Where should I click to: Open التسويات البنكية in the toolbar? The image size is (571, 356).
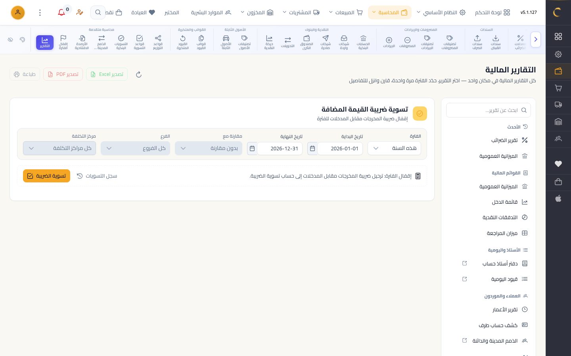[121, 42]
